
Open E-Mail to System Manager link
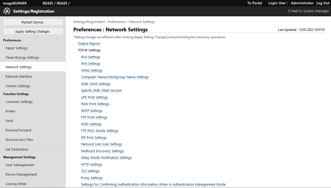(308, 11)
